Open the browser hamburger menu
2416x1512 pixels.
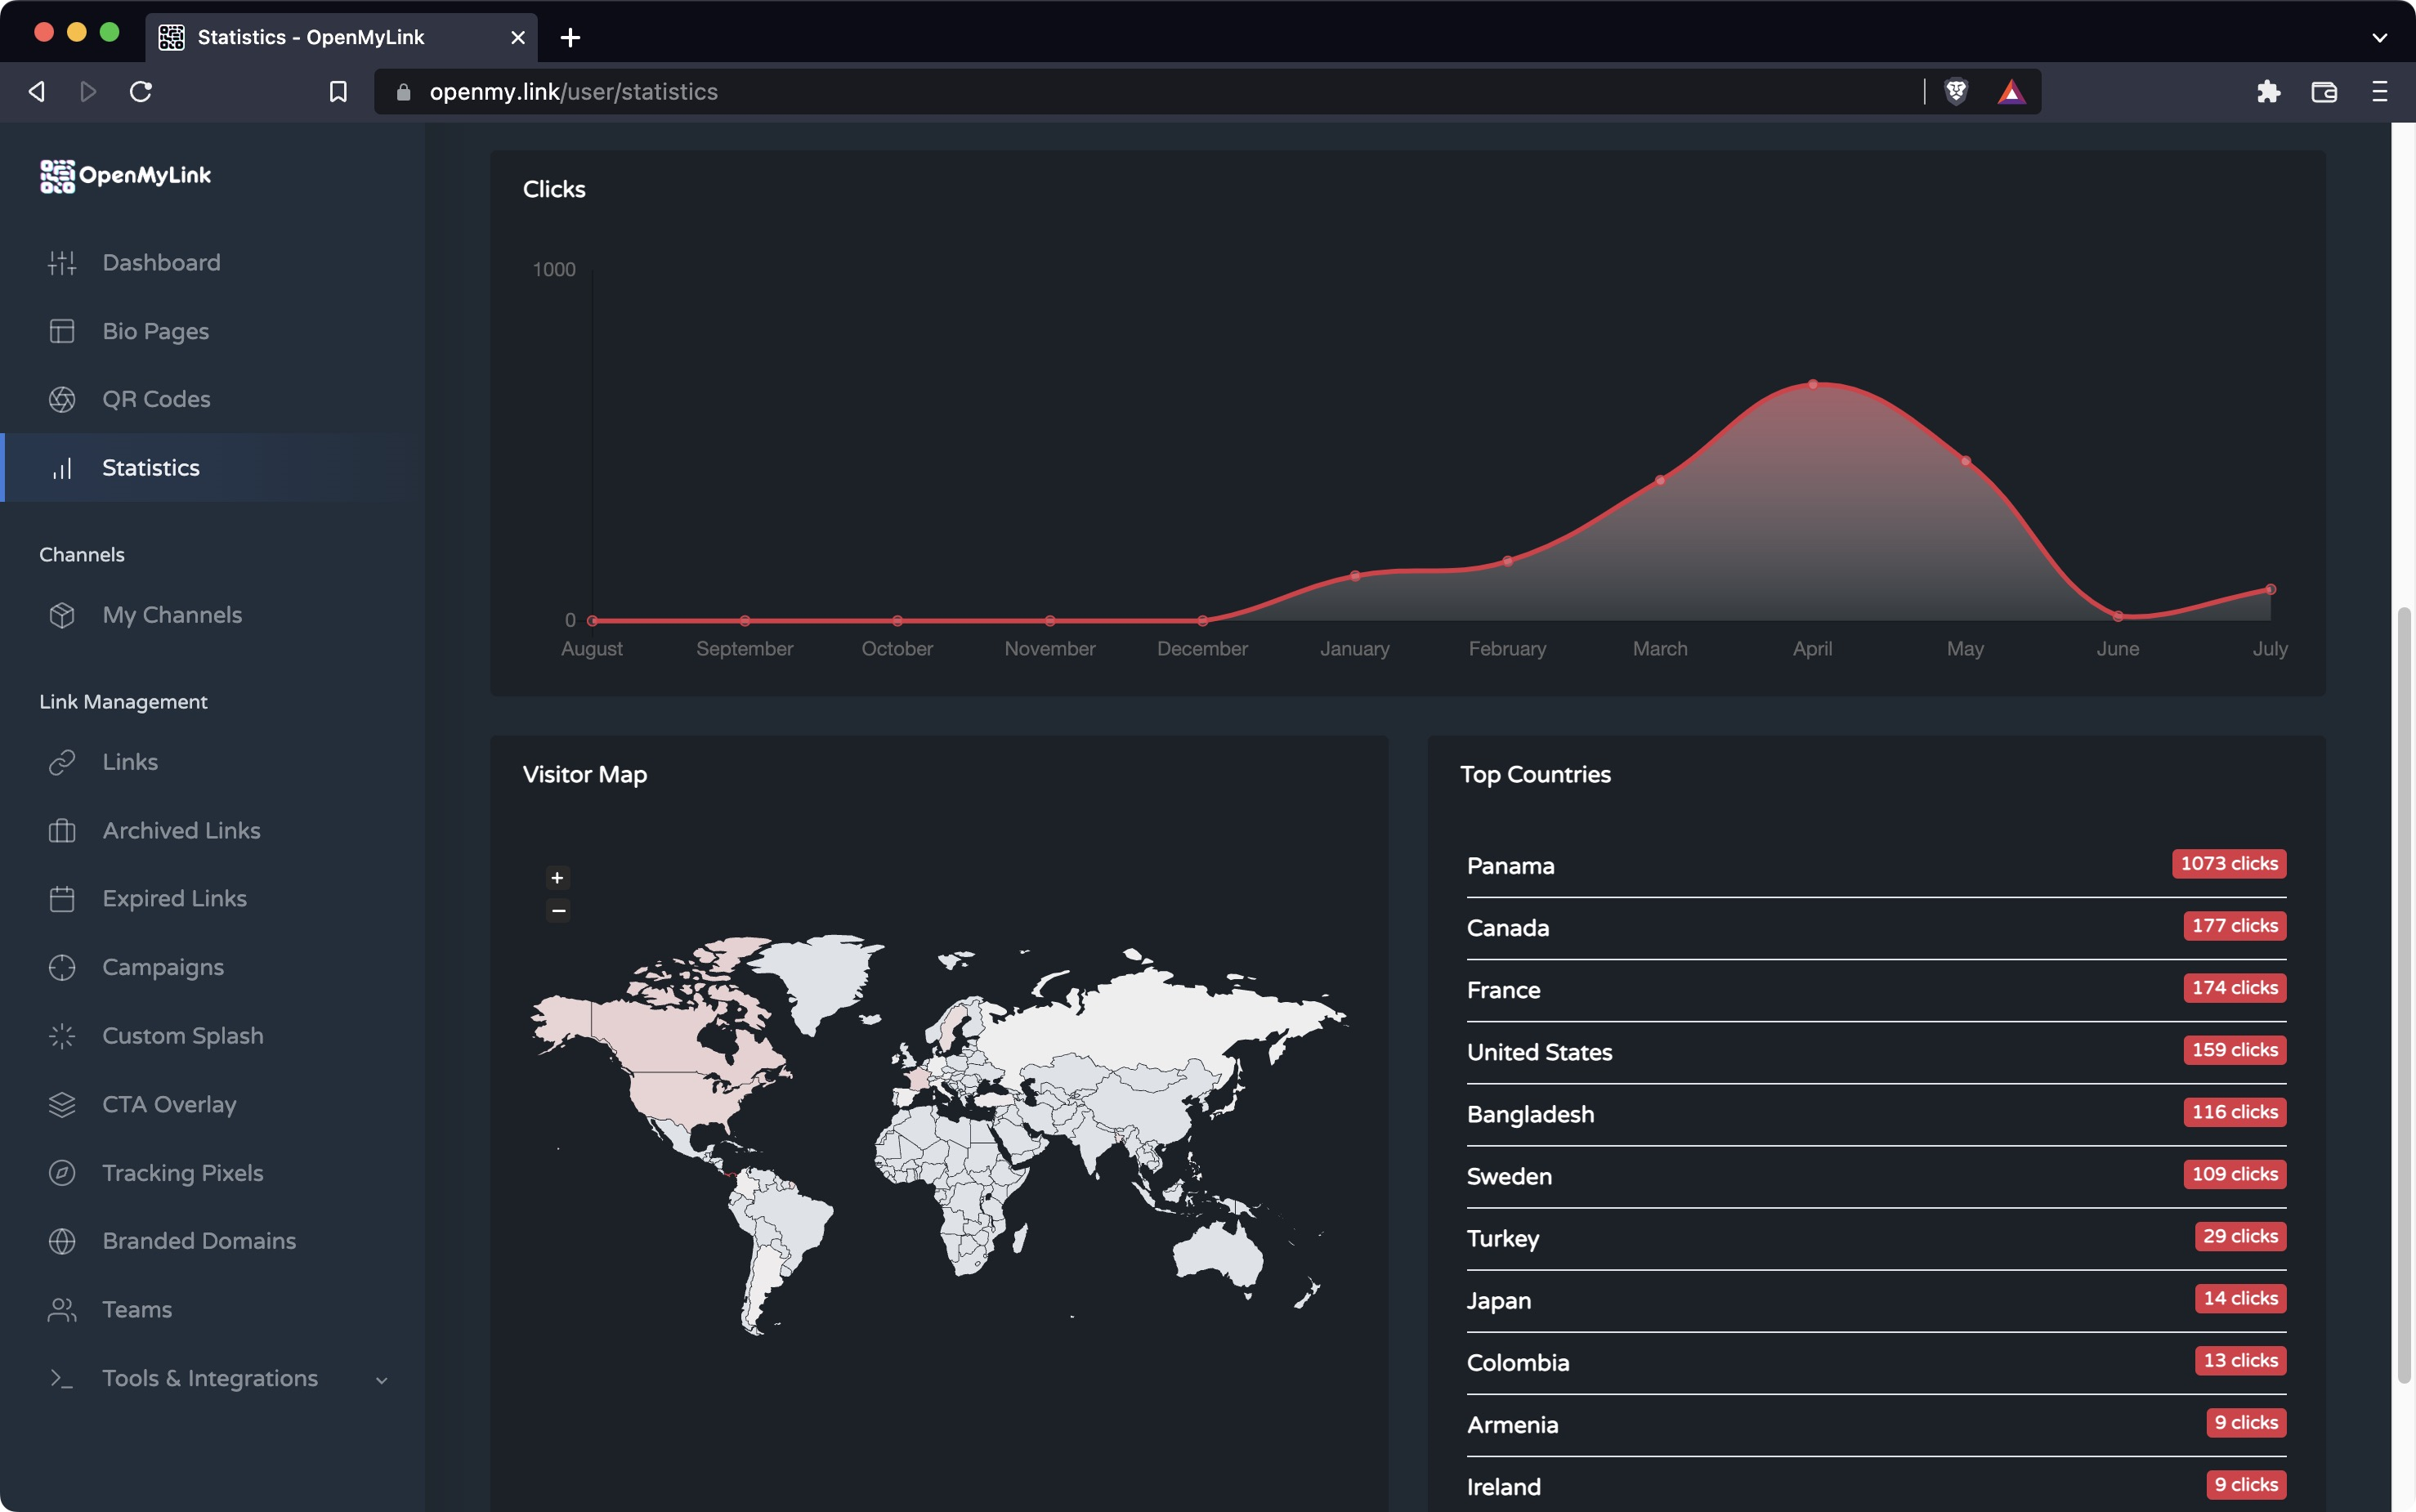tap(2379, 92)
